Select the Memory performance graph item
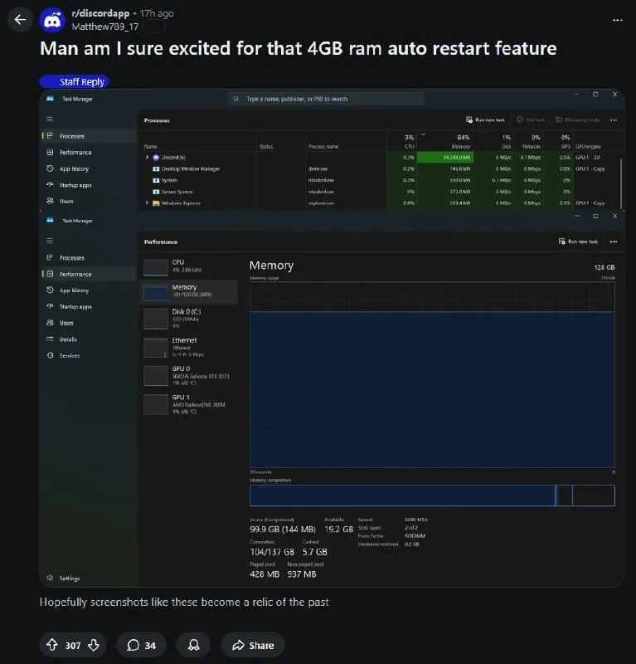This screenshot has width=636, height=664. point(189,291)
